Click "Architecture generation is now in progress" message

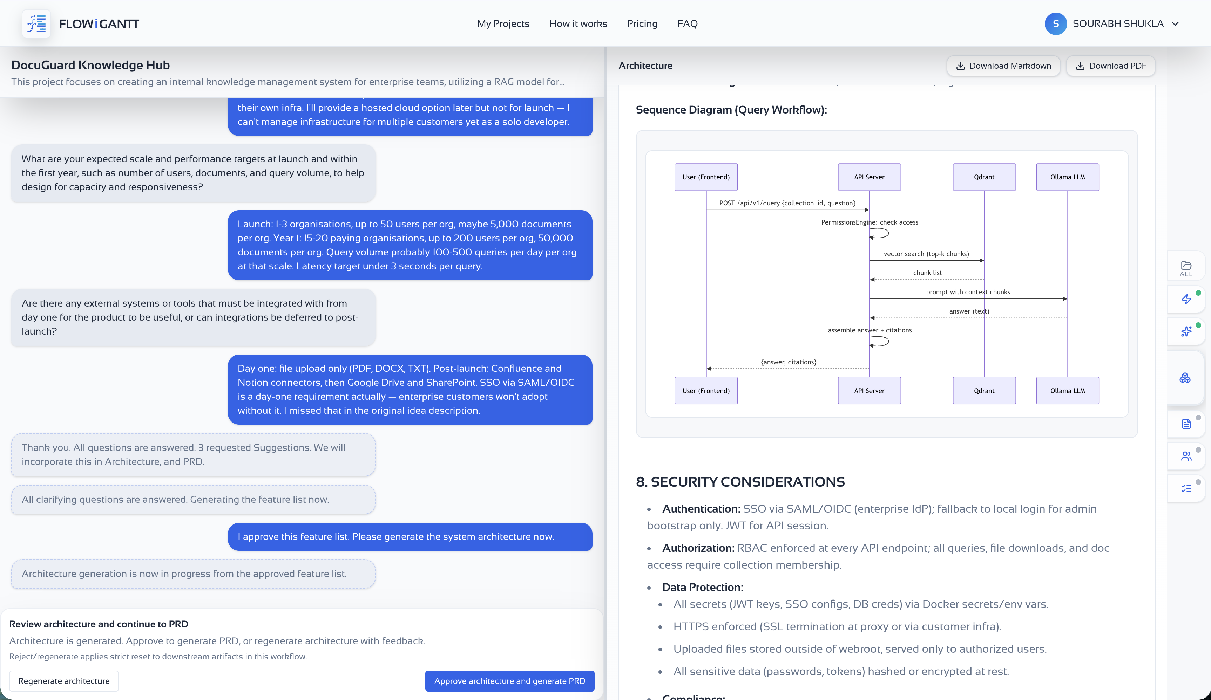[x=193, y=573]
